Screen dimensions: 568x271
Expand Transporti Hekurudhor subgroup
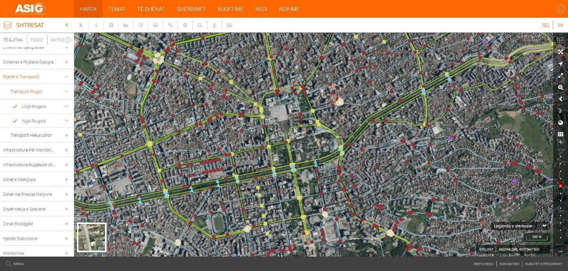tap(66, 135)
